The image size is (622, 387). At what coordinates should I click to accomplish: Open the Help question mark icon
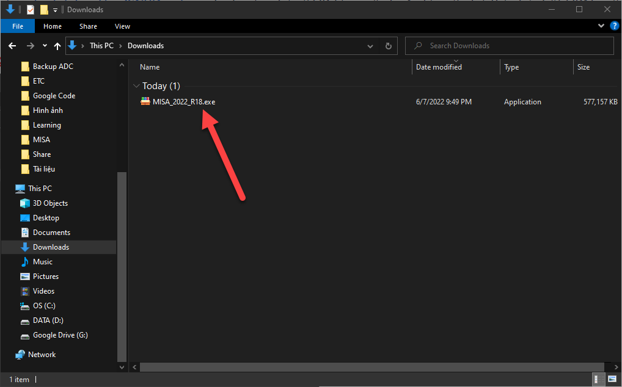click(615, 26)
